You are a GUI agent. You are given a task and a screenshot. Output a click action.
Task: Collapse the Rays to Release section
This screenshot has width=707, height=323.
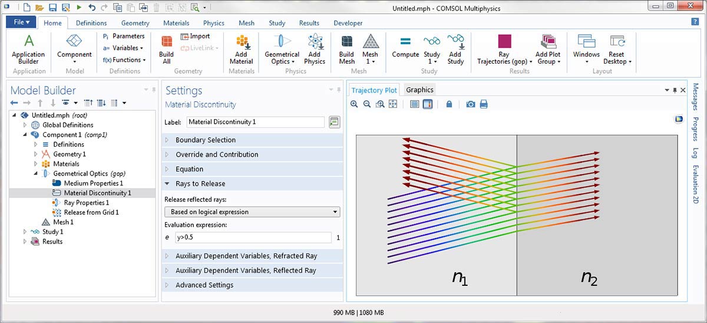pyautogui.click(x=200, y=184)
